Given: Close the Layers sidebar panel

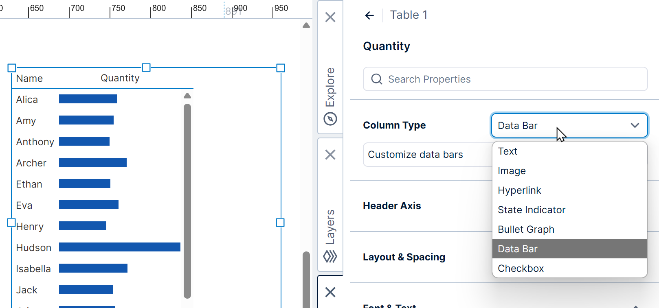Looking at the screenshot, I should pyautogui.click(x=330, y=155).
